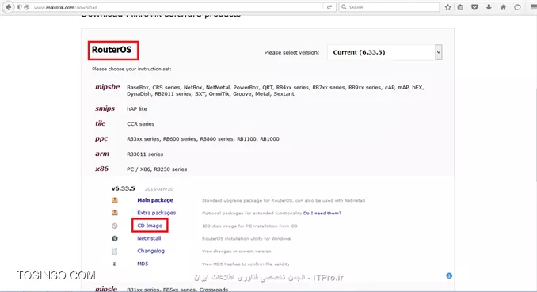The image size is (537, 292).
Task: Select the smips instruction set
Action: pos(105,108)
